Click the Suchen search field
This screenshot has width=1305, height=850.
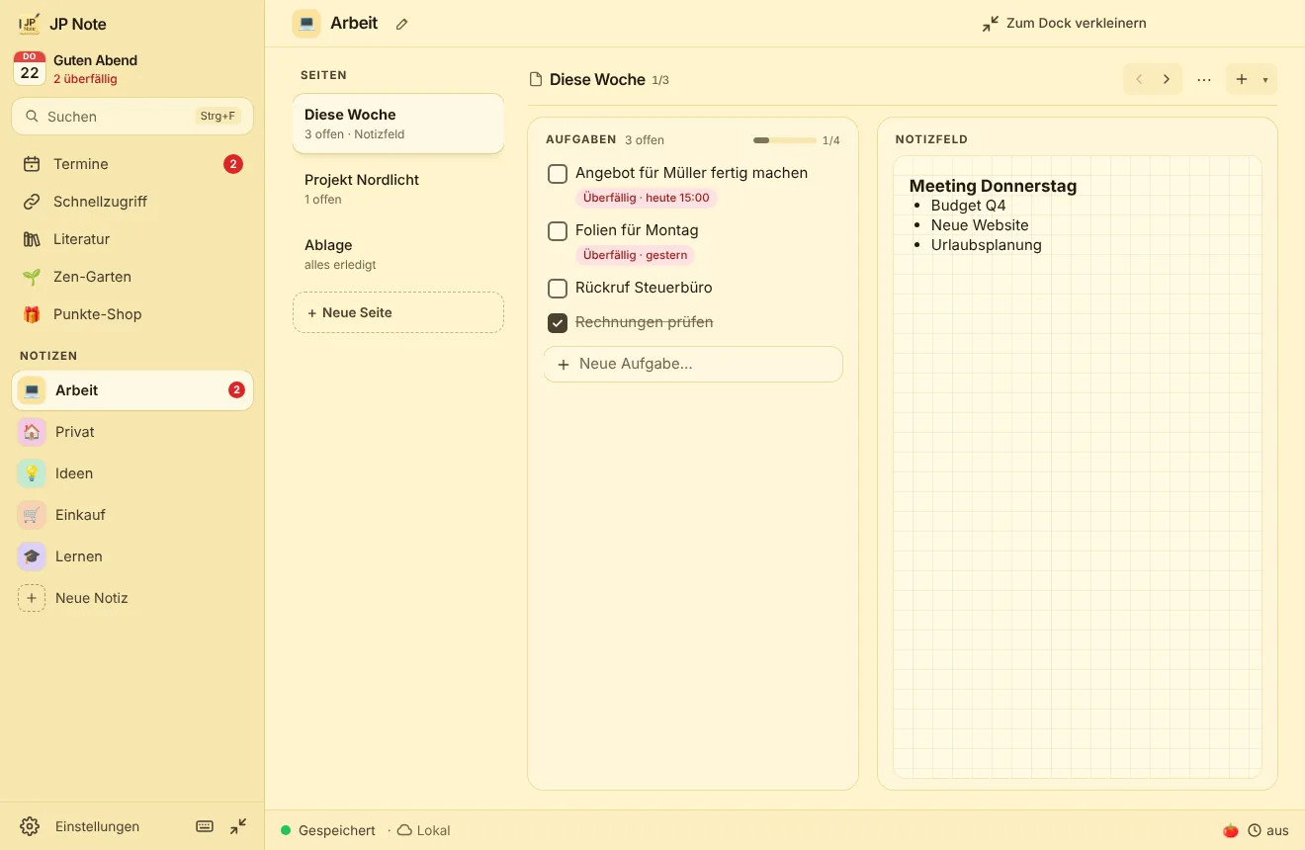pyautogui.click(x=132, y=116)
